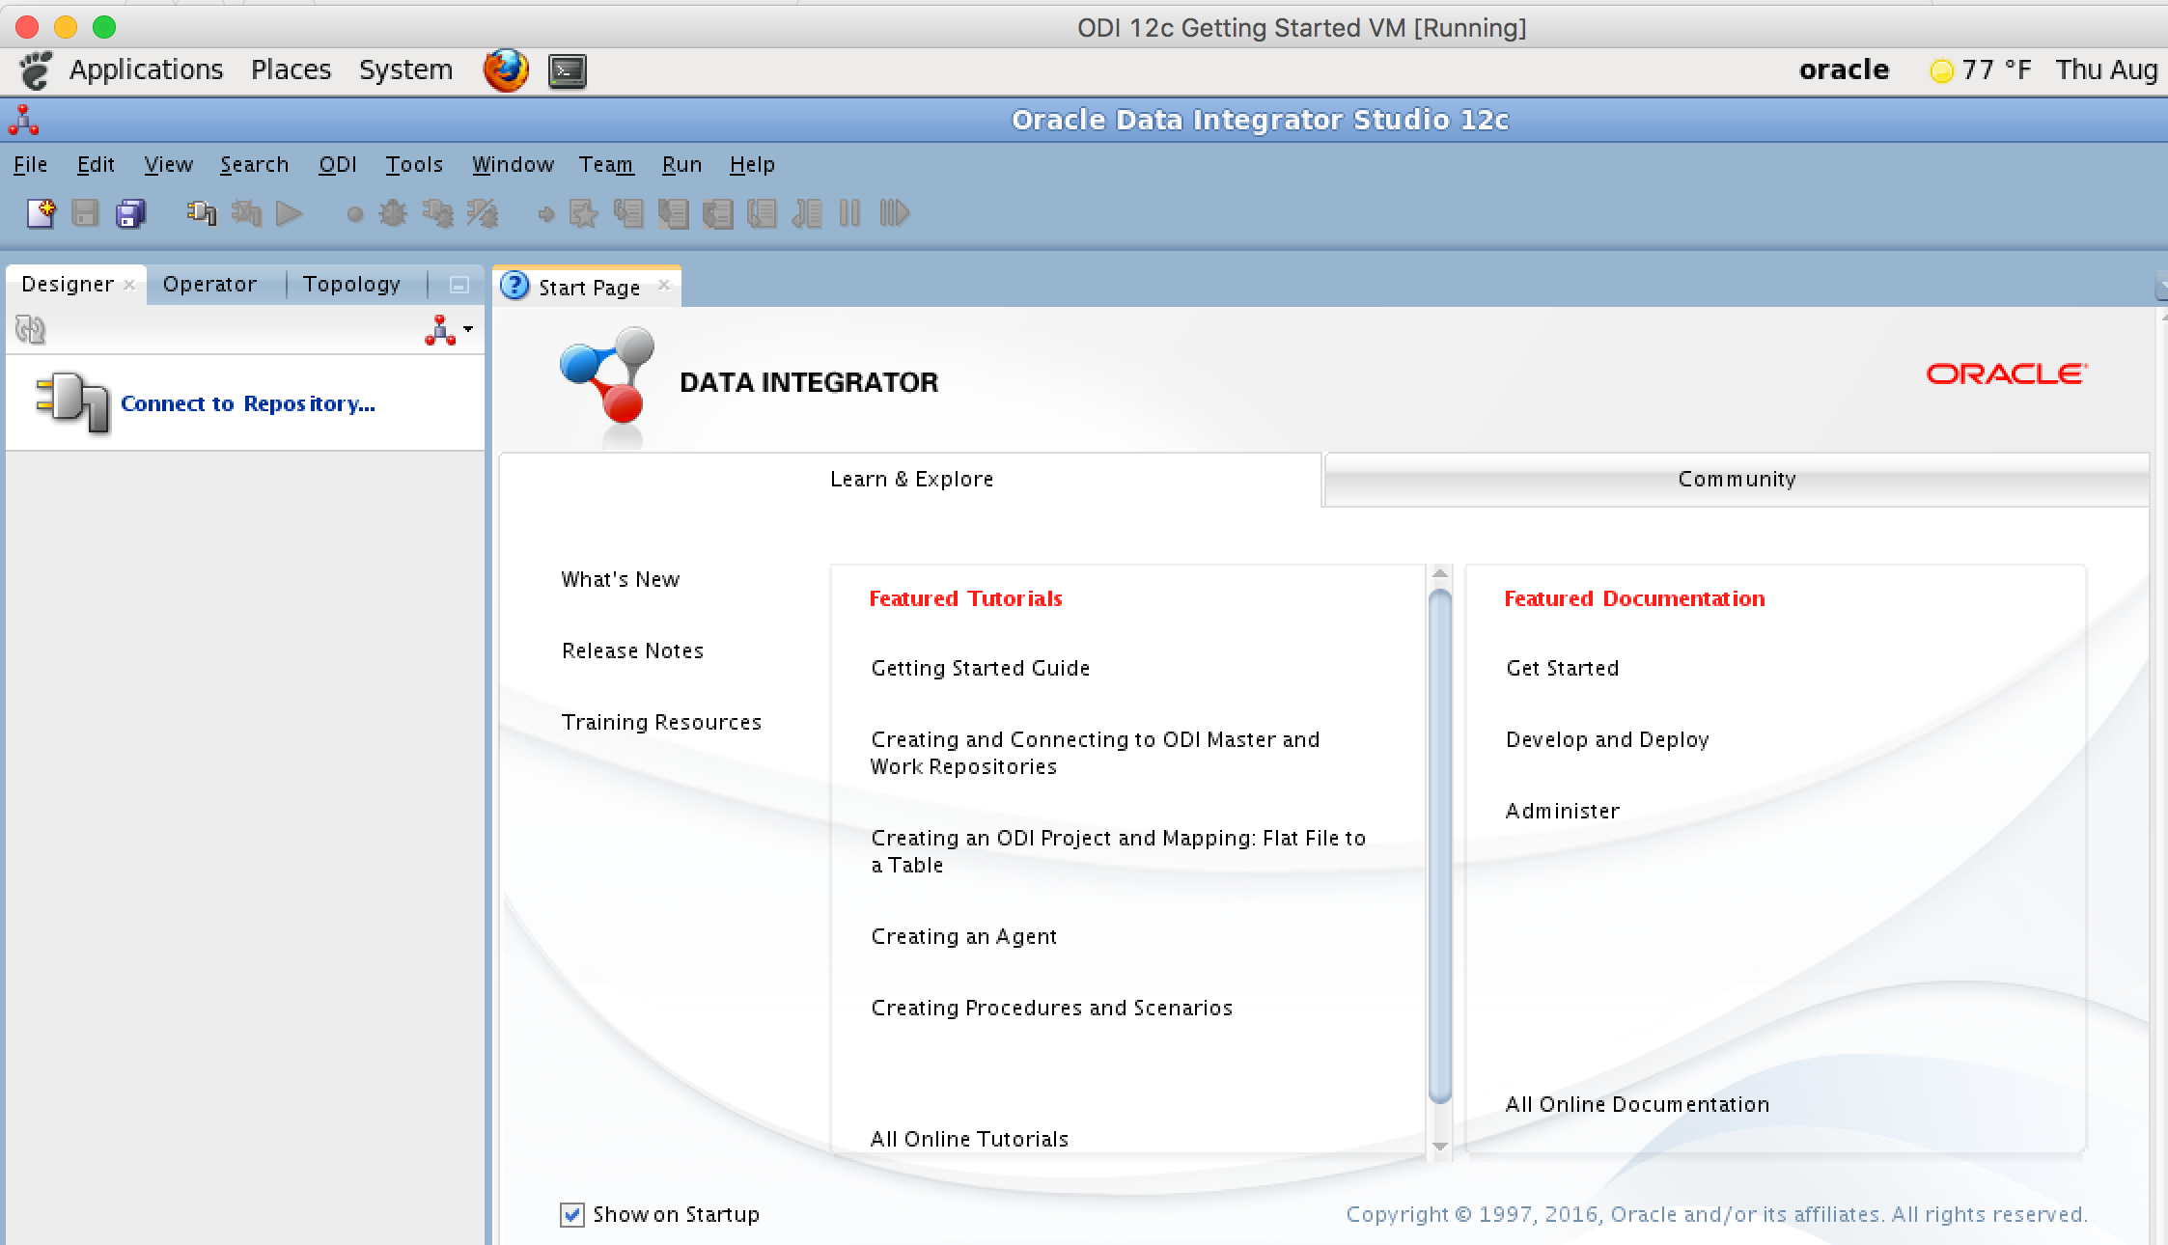This screenshot has width=2168, height=1245.
Task: Click the Refresh icon in the Designer panel
Action: point(29,328)
